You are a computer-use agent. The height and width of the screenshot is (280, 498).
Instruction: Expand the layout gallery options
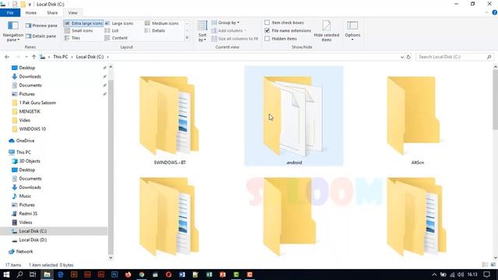(187, 38)
